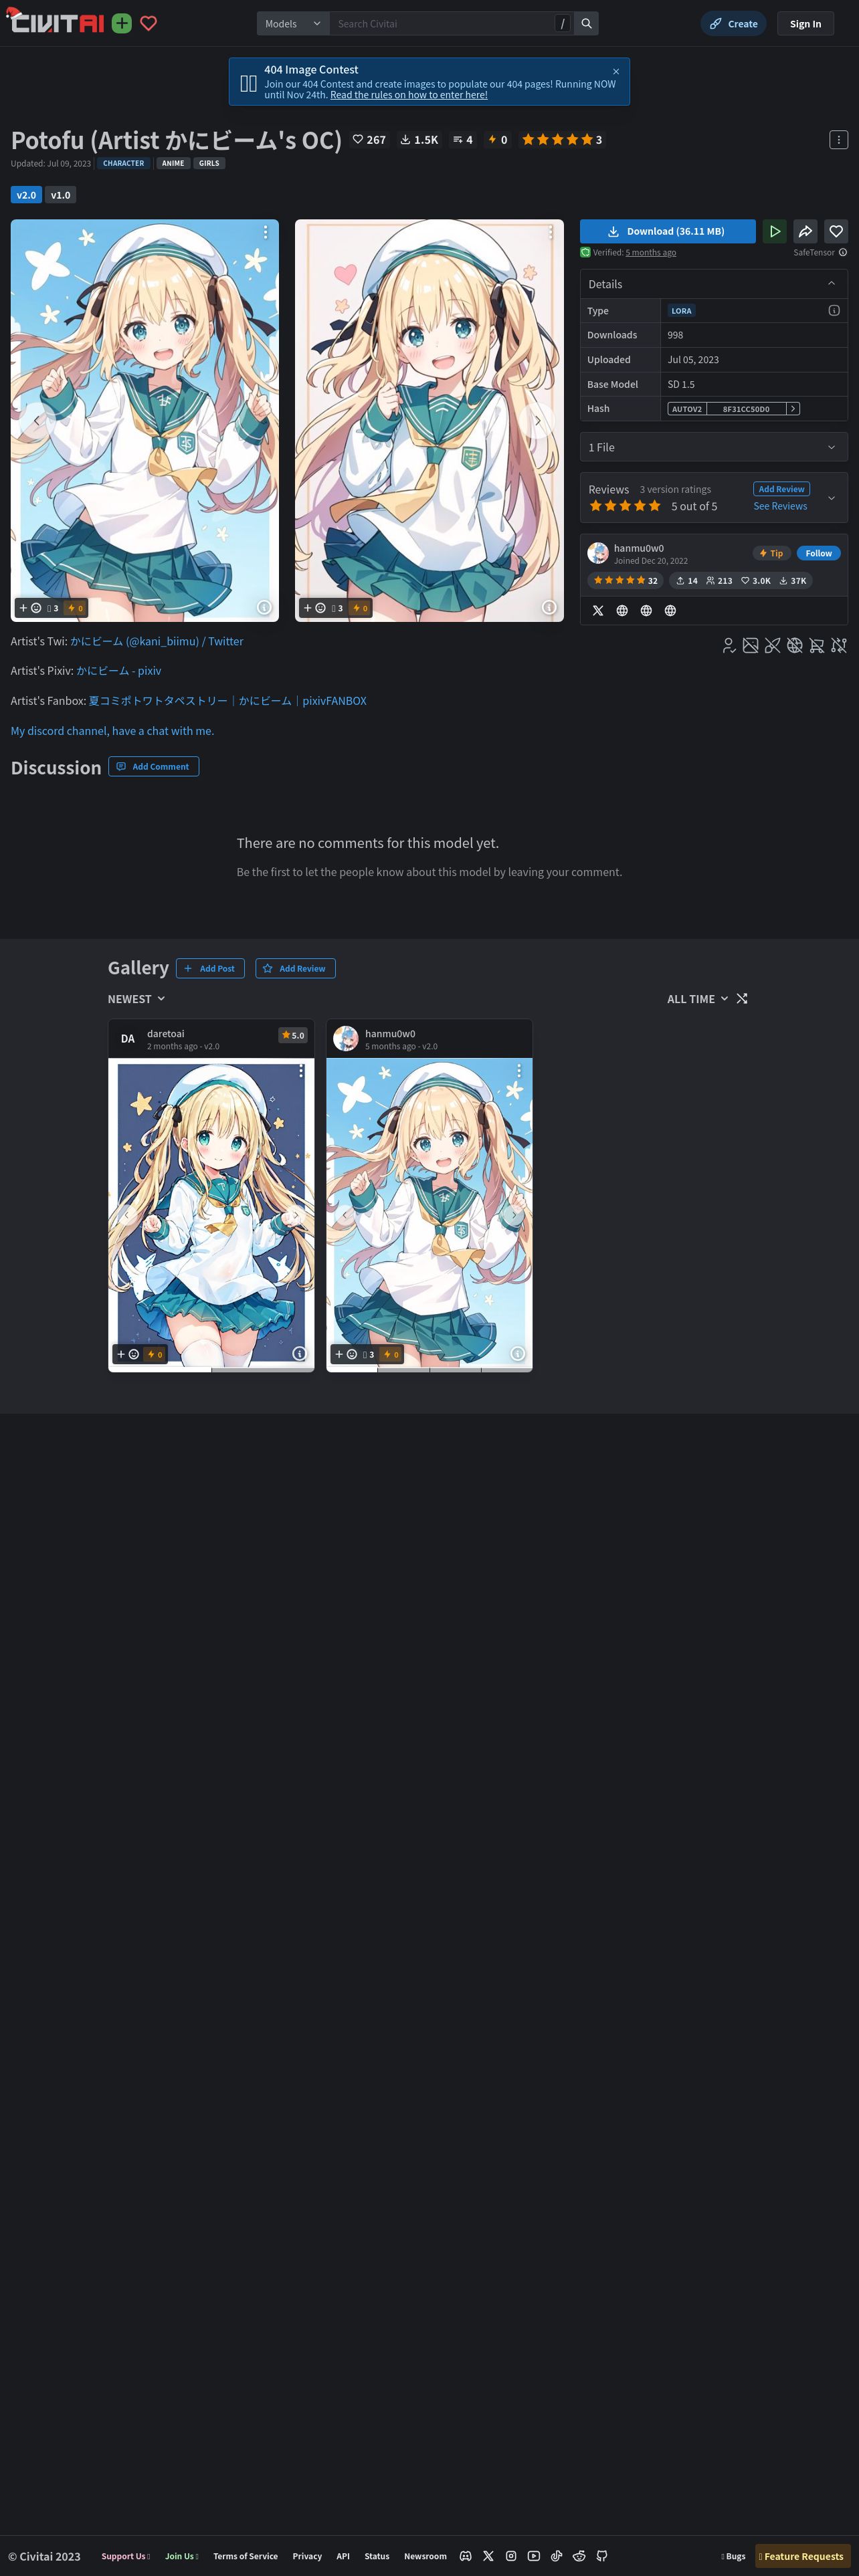Click Follow on hanmu0w0
859x2576 pixels.
click(818, 553)
